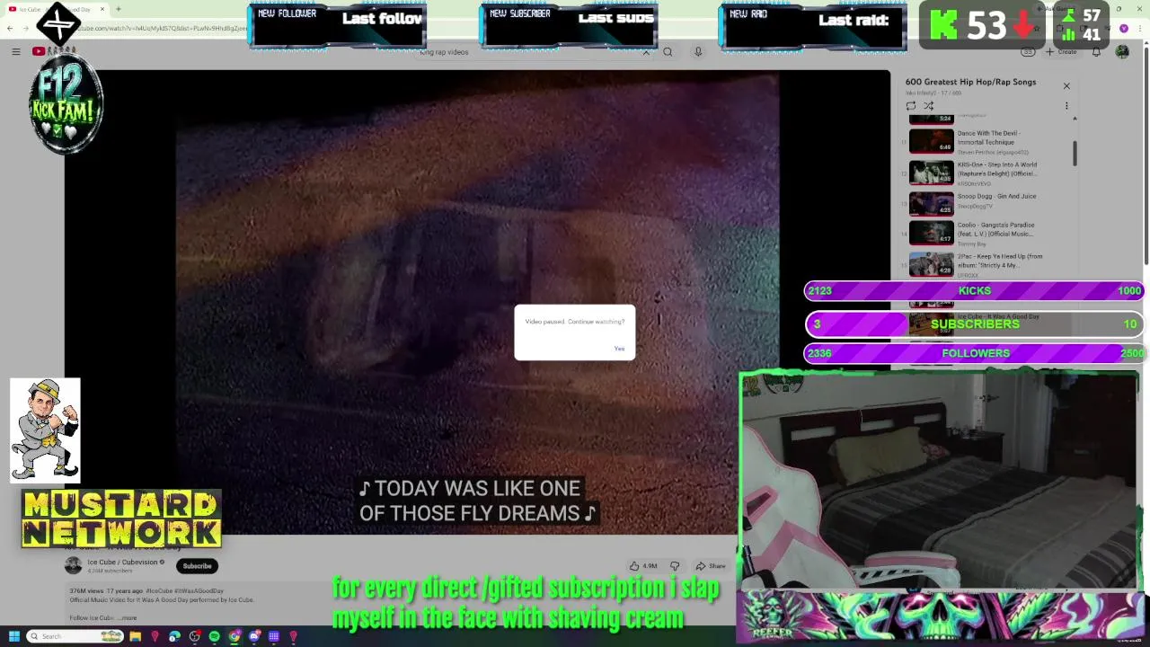Open the YouTube account avatar menu

tap(1122, 52)
